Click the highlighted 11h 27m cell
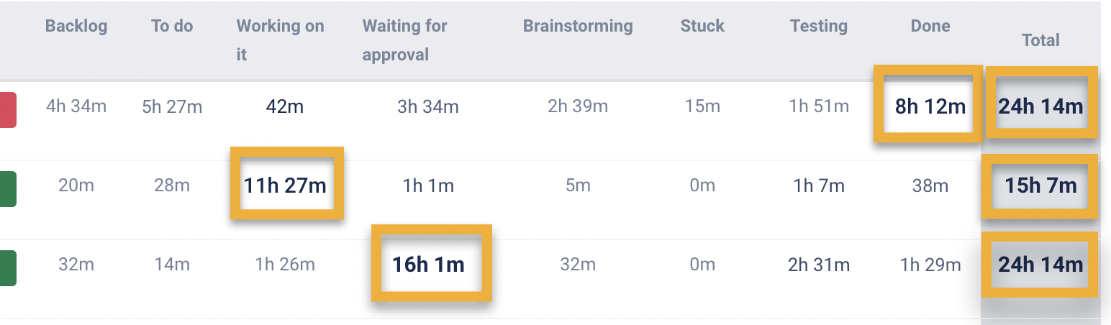Viewport: 1111px width, 325px height. tap(285, 186)
